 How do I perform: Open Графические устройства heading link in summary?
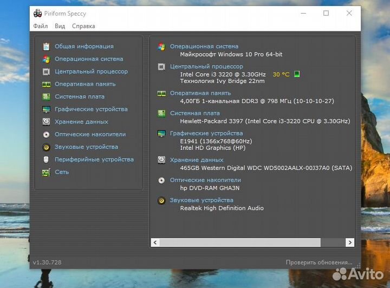(206, 133)
